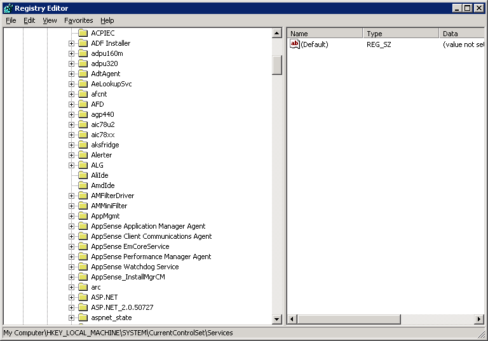Image resolution: width=488 pixels, height=341 pixels.
Task: Expand the ADF Installer key
Action: pyautogui.click(x=71, y=44)
